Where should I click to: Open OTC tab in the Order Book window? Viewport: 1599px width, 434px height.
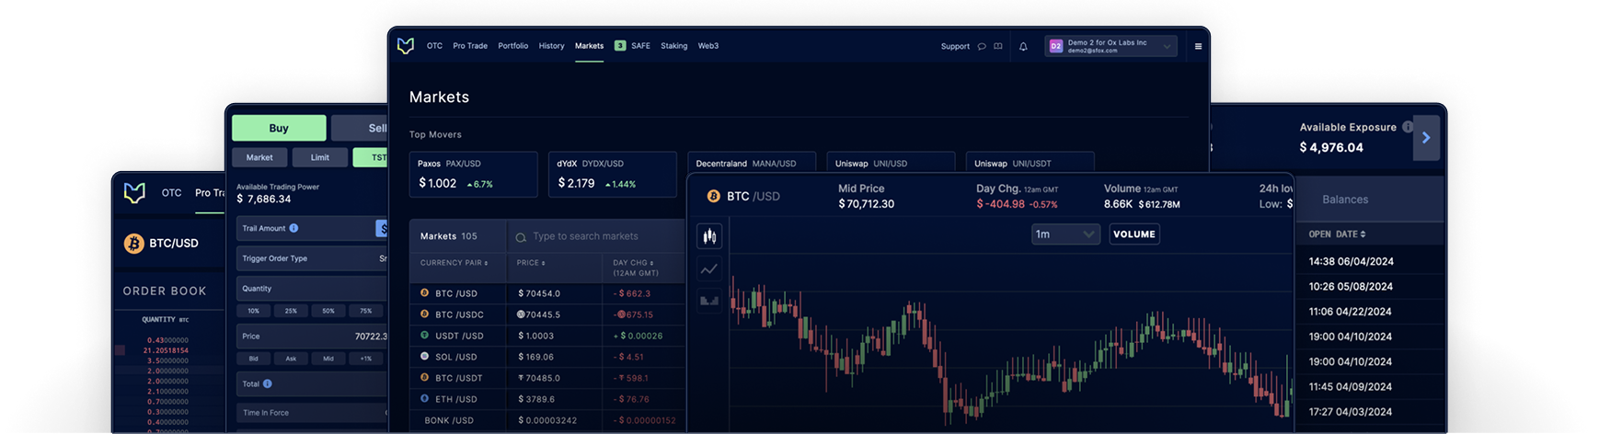click(171, 193)
